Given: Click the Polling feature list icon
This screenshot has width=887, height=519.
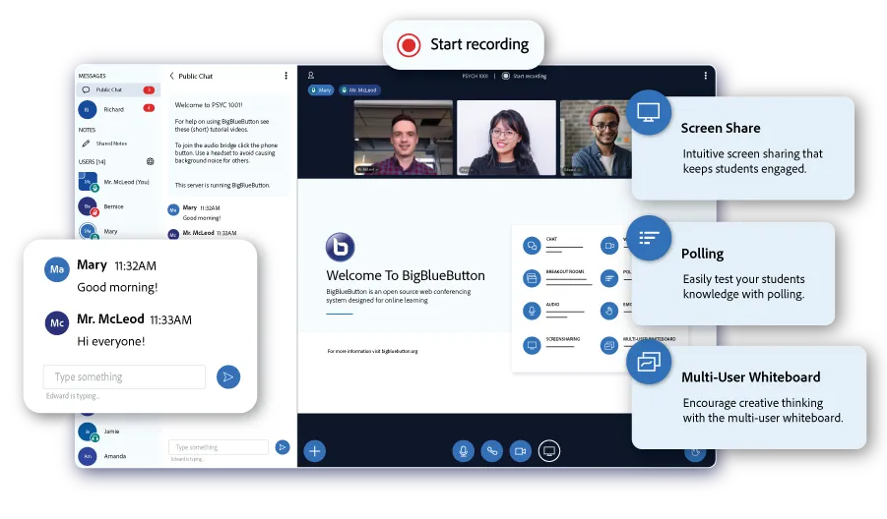Looking at the screenshot, I should point(649,238).
